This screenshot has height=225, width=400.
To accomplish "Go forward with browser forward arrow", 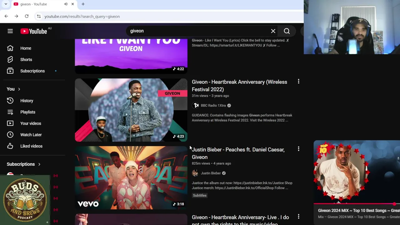I will pos(16,16).
